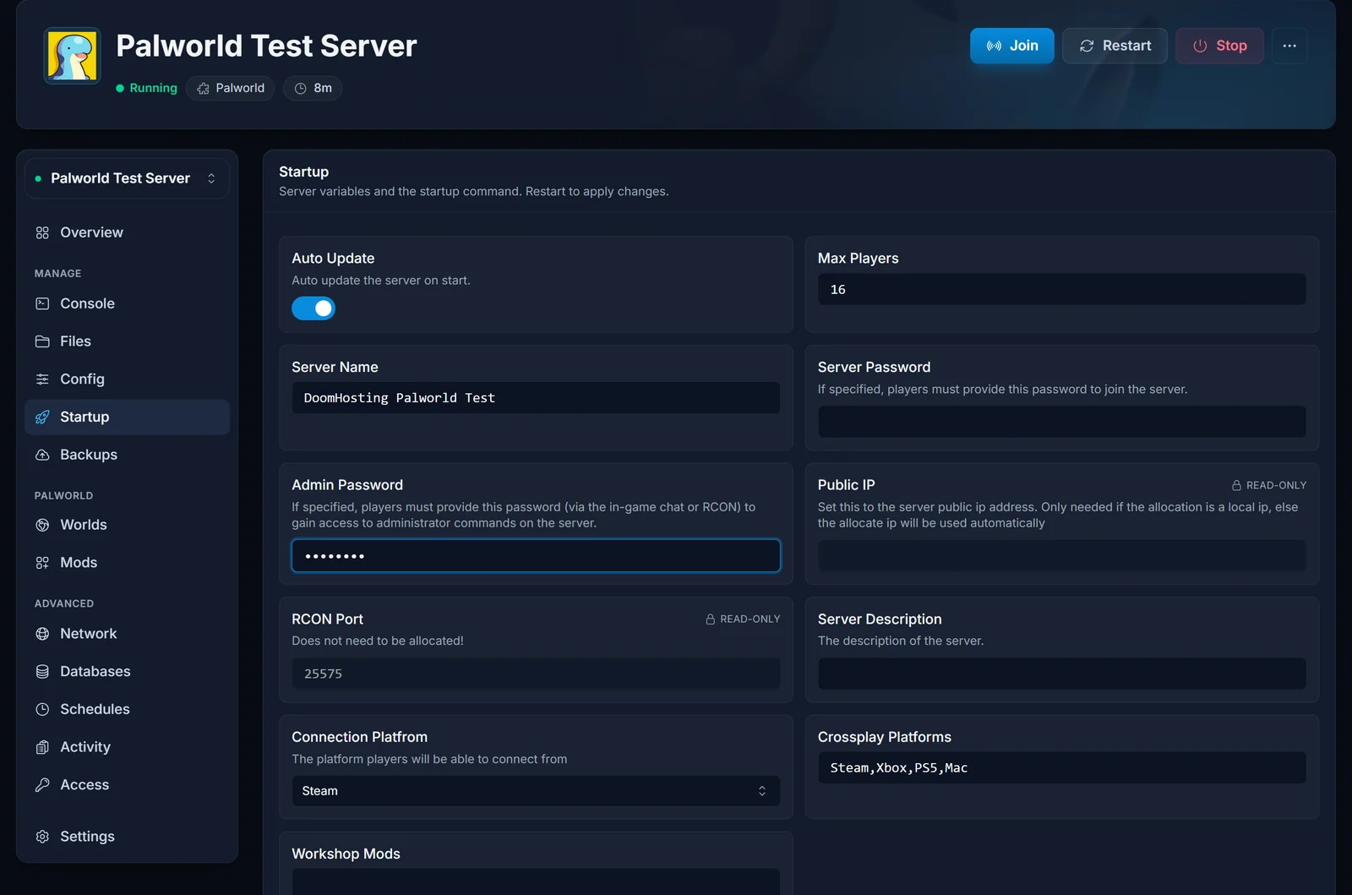Open the Access page
The width and height of the screenshot is (1352, 895).
[127, 785]
